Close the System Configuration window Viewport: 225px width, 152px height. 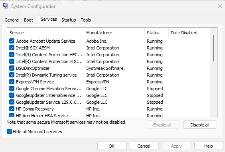[x=220, y=6]
